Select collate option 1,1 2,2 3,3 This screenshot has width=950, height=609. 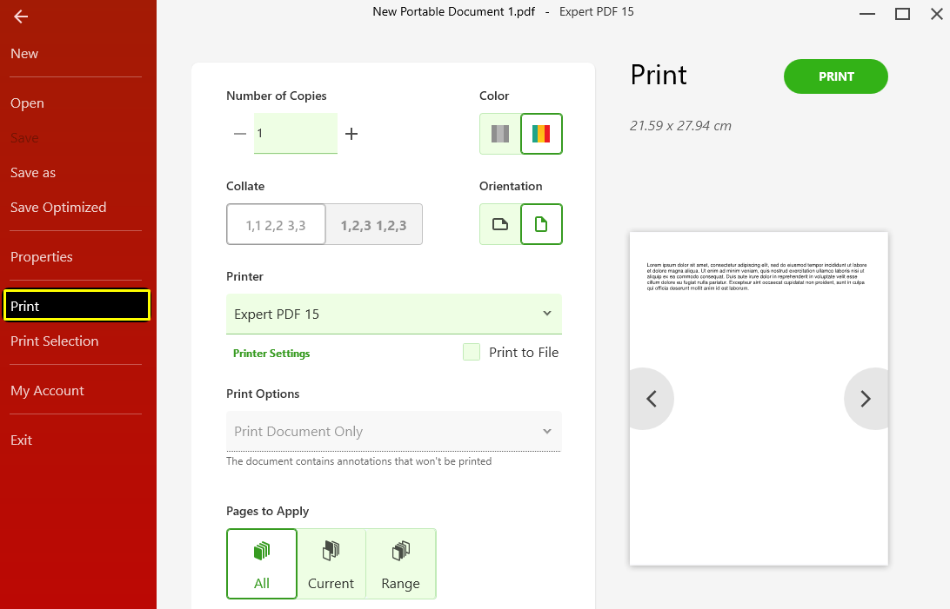coord(276,224)
